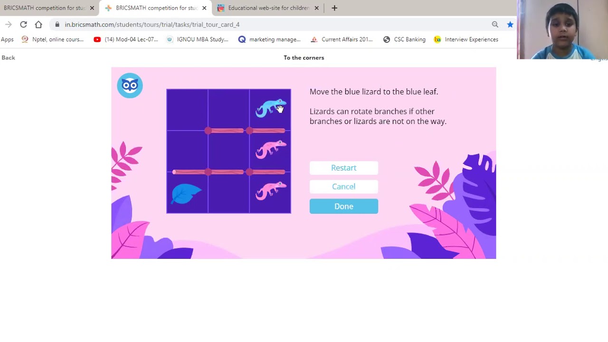Open the Mod-04 Lec-07 YouTube bookmark
Image resolution: width=608 pixels, height=342 pixels.
click(126, 39)
